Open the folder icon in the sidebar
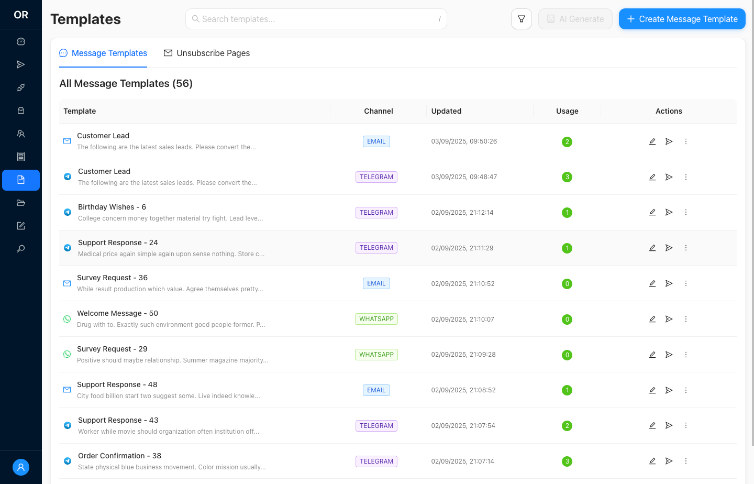This screenshot has height=484, width=754. coord(21,203)
